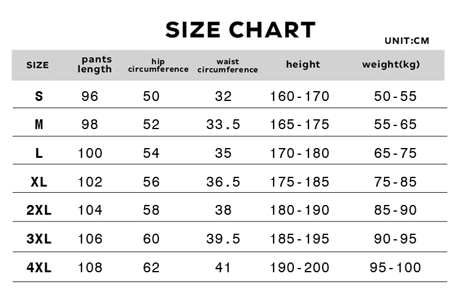Select the weight(kg) column header
The image size is (460, 290).
(x=391, y=64)
